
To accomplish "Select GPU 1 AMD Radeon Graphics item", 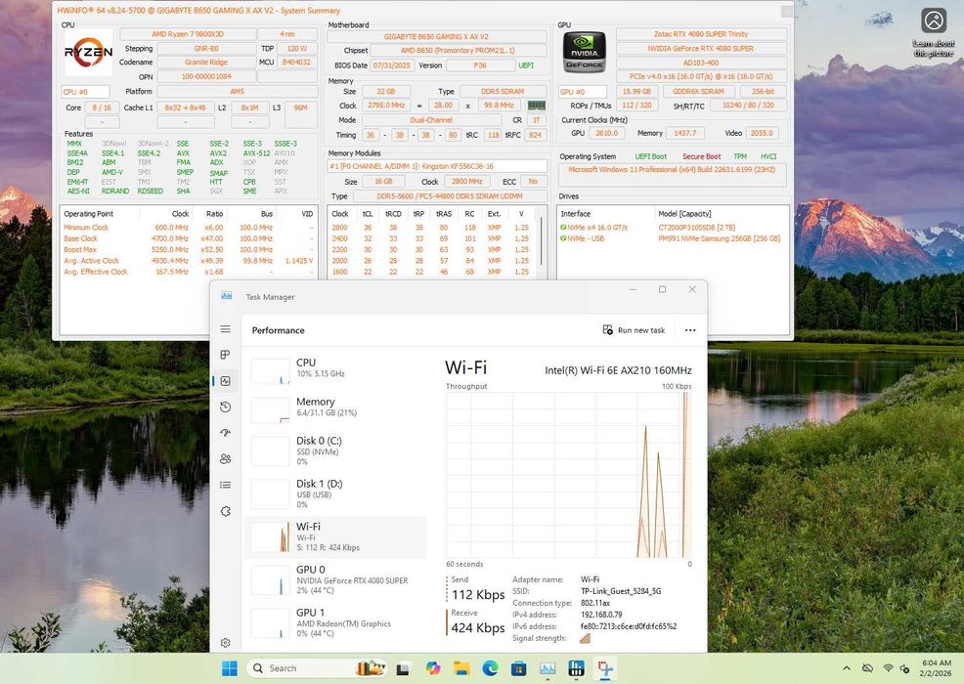I will 335,622.
